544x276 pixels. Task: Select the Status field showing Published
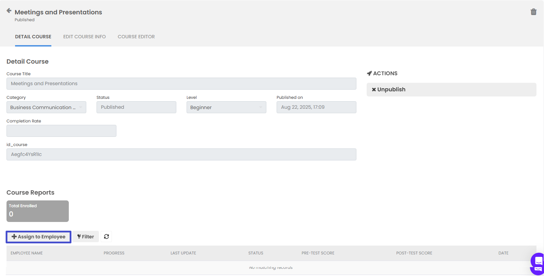point(136,107)
